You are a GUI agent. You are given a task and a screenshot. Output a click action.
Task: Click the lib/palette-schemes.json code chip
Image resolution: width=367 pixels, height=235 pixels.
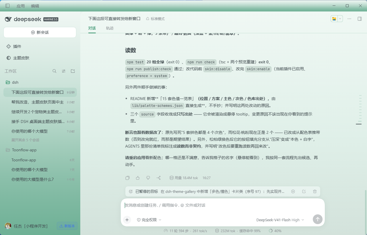pos(157,106)
